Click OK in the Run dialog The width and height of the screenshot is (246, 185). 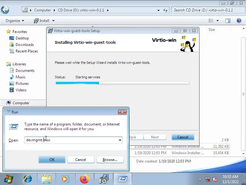pyautogui.click(x=52, y=159)
